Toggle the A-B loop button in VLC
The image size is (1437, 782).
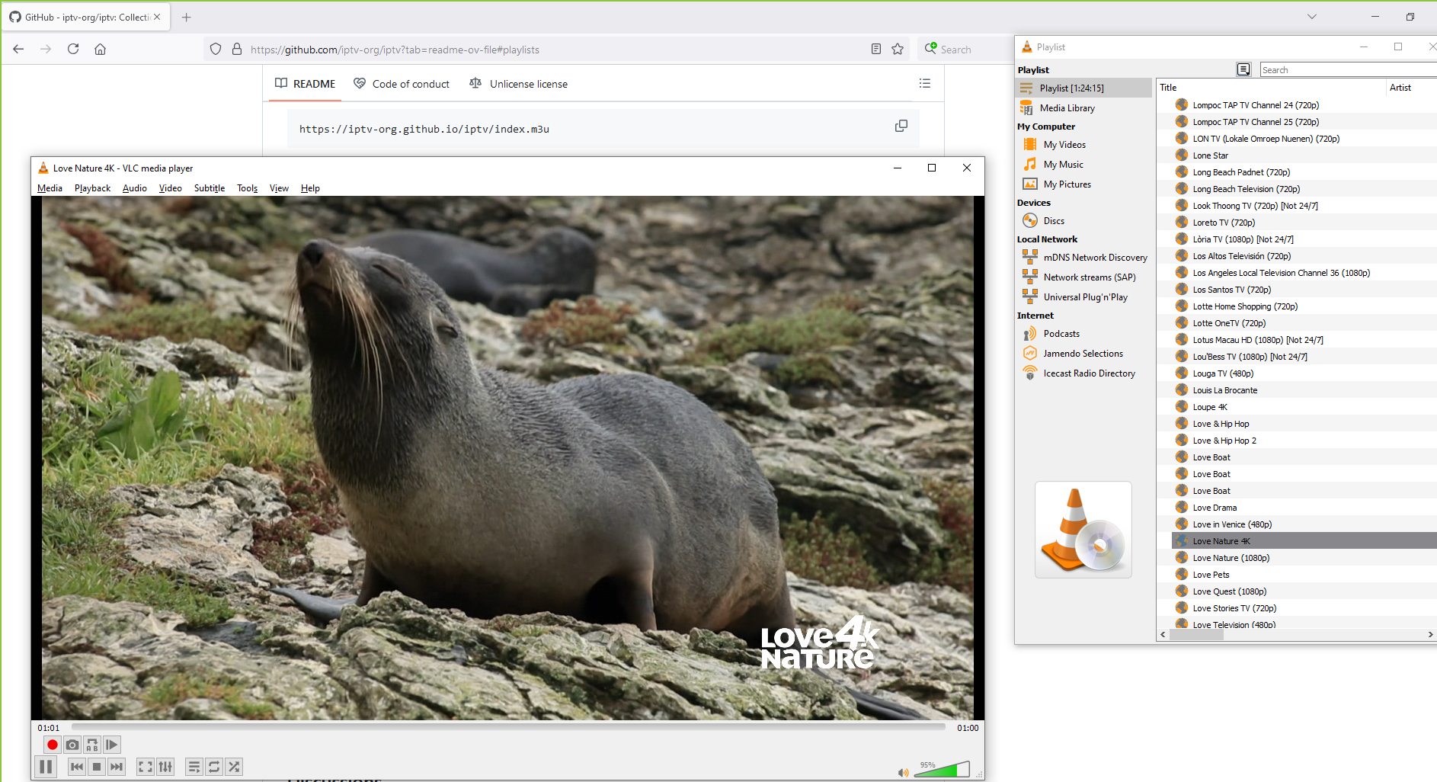coord(92,745)
